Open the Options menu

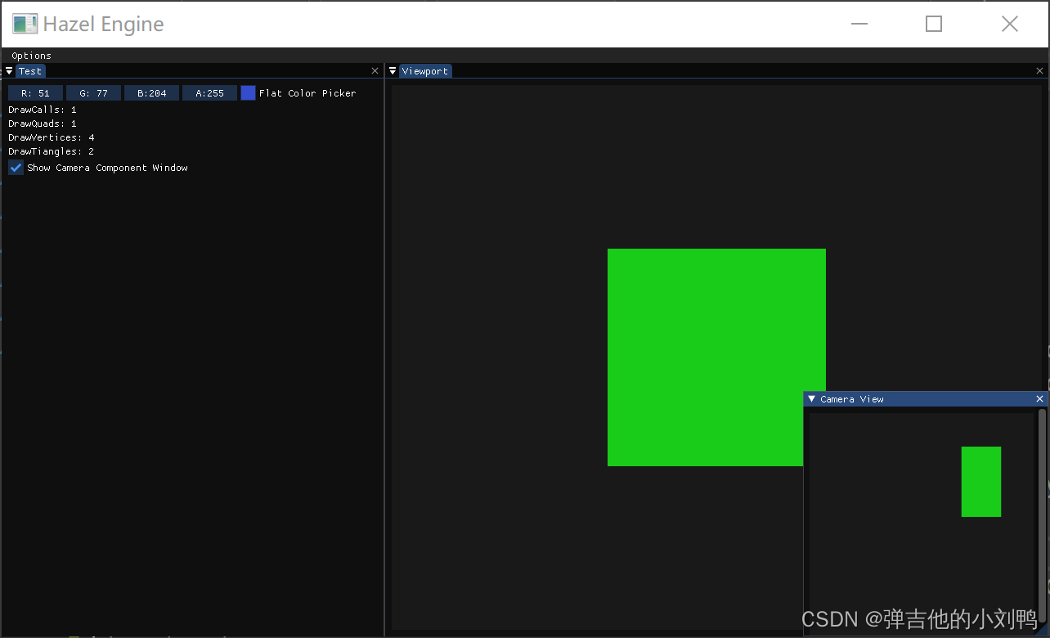coord(31,56)
